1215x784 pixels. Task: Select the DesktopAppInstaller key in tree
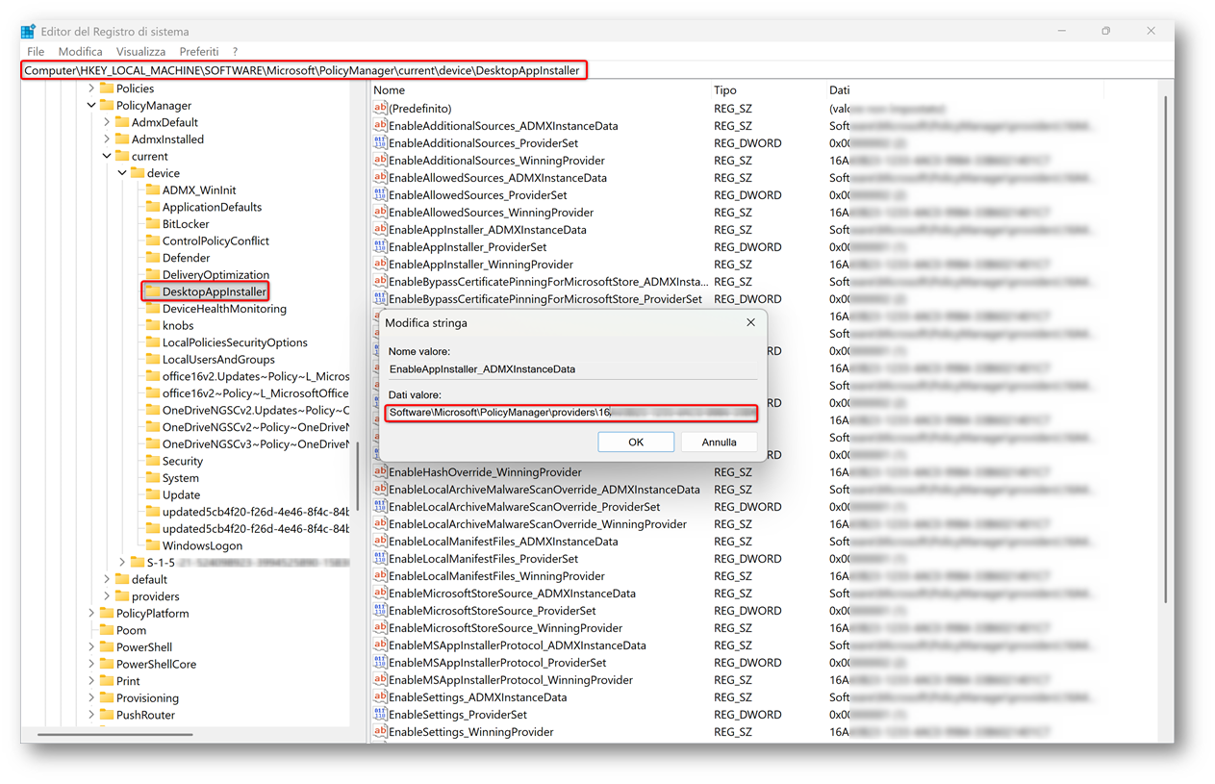(x=213, y=291)
